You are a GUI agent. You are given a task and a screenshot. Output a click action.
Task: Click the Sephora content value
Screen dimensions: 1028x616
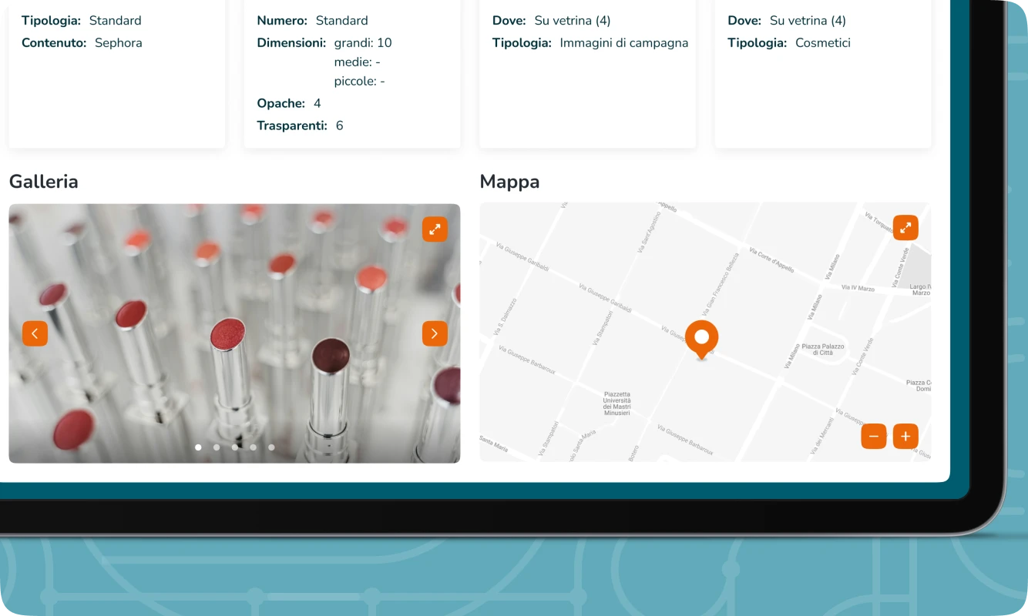point(118,43)
